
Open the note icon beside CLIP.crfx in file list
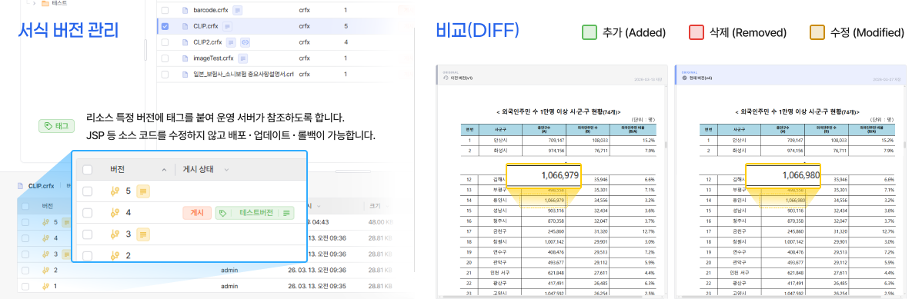(x=228, y=26)
